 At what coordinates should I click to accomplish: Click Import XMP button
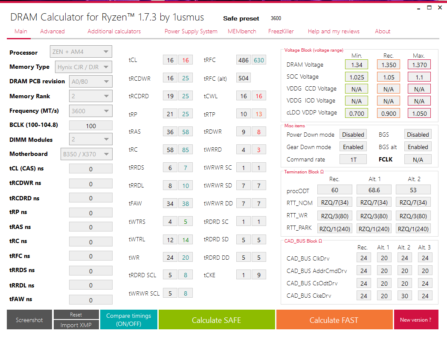click(x=76, y=325)
